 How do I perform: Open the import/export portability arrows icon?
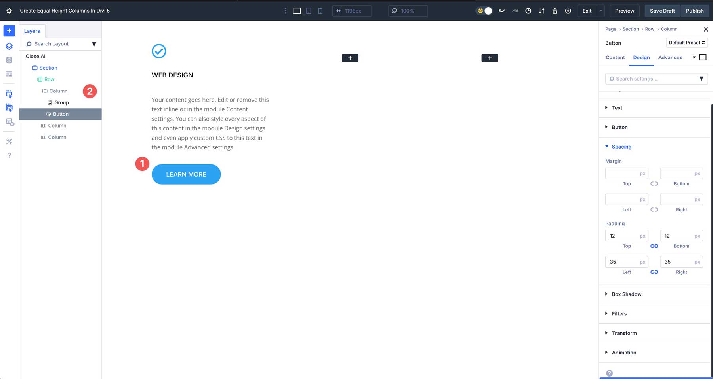pyautogui.click(x=541, y=11)
